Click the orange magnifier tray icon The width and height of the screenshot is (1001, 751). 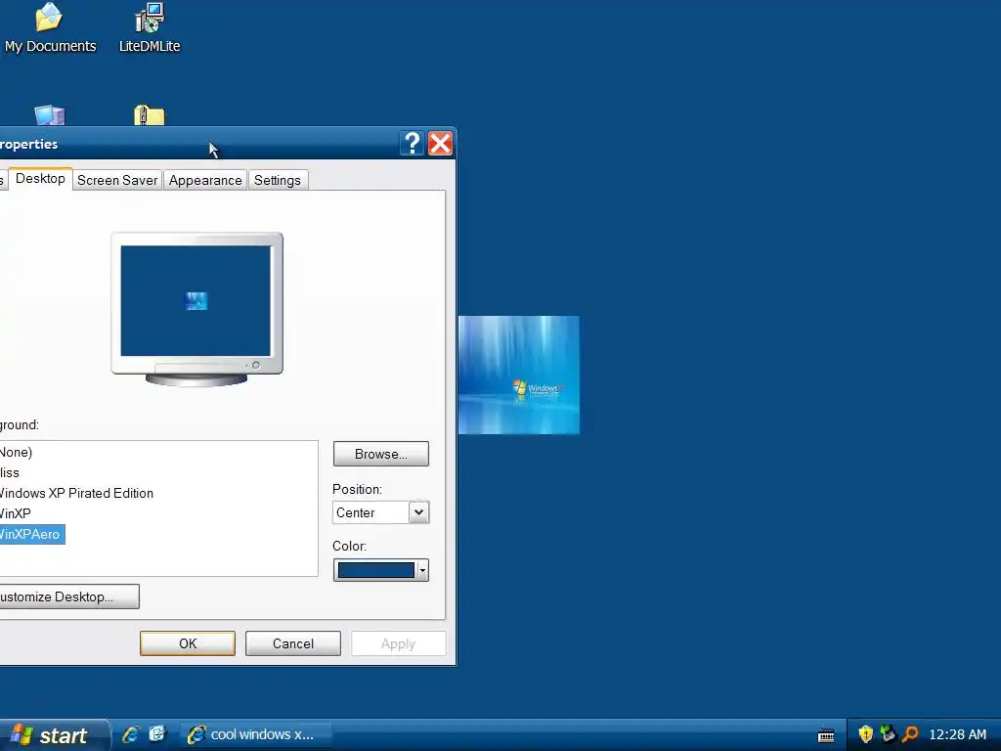[x=910, y=734]
